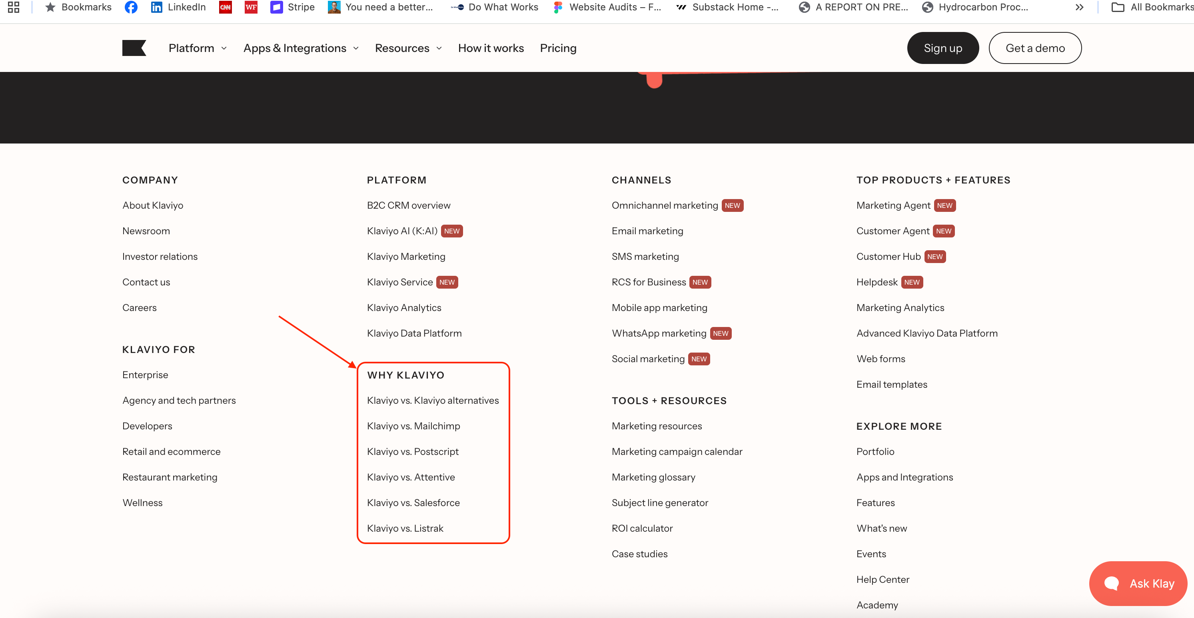Viewport: 1194px width, 618px height.
Task: Expand the Platform navigation menu
Action: pyautogui.click(x=198, y=48)
